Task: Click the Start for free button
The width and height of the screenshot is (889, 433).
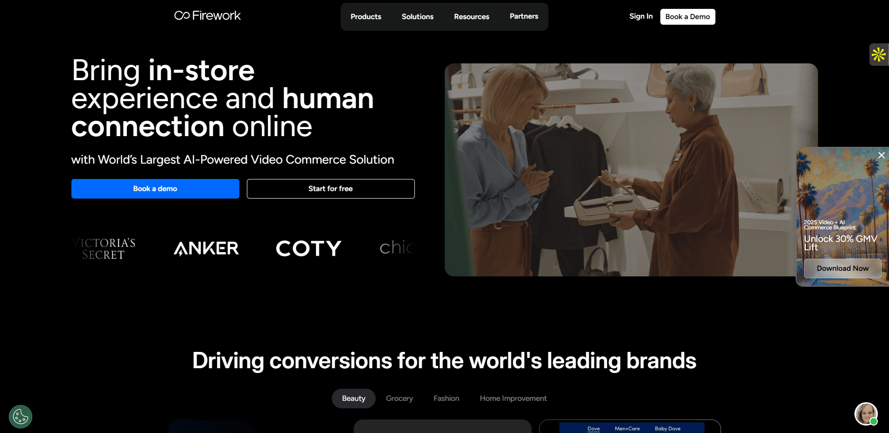Action: pos(330,189)
